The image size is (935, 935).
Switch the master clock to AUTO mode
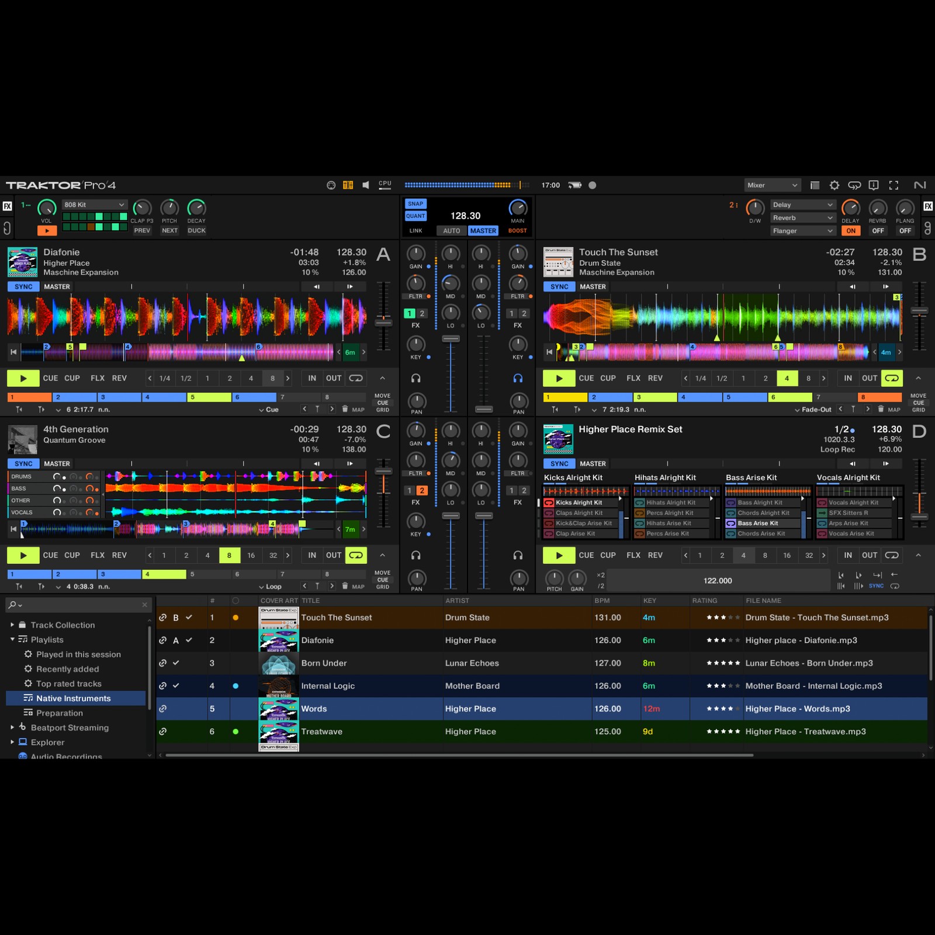[x=451, y=231]
